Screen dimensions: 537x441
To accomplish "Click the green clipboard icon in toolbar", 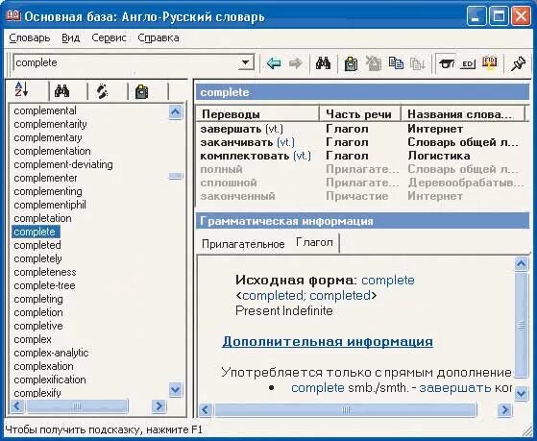I will tap(351, 63).
